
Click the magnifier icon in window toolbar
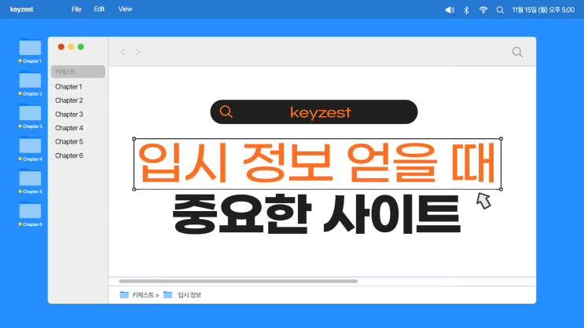(517, 52)
